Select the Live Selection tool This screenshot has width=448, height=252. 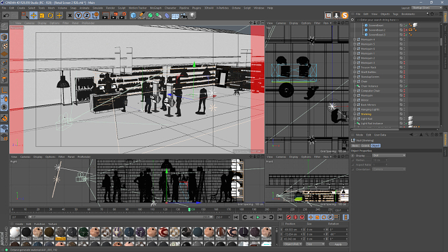pos(24,15)
